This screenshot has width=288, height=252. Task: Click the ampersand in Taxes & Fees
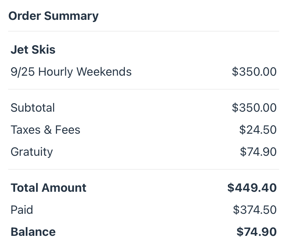48,130
